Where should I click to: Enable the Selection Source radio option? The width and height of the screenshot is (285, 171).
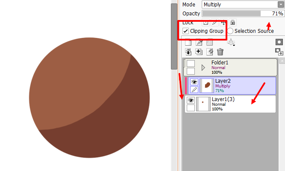230,31
